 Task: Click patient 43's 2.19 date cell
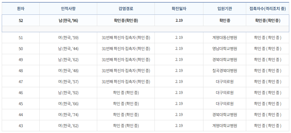pos(179,126)
